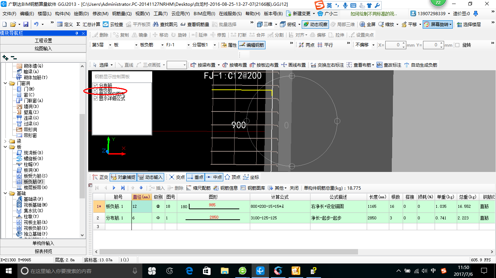Image resolution: width=496 pixels, height=278 pixels.
Task: Click the undo arrow icon
Action: (x=36, y=24)
